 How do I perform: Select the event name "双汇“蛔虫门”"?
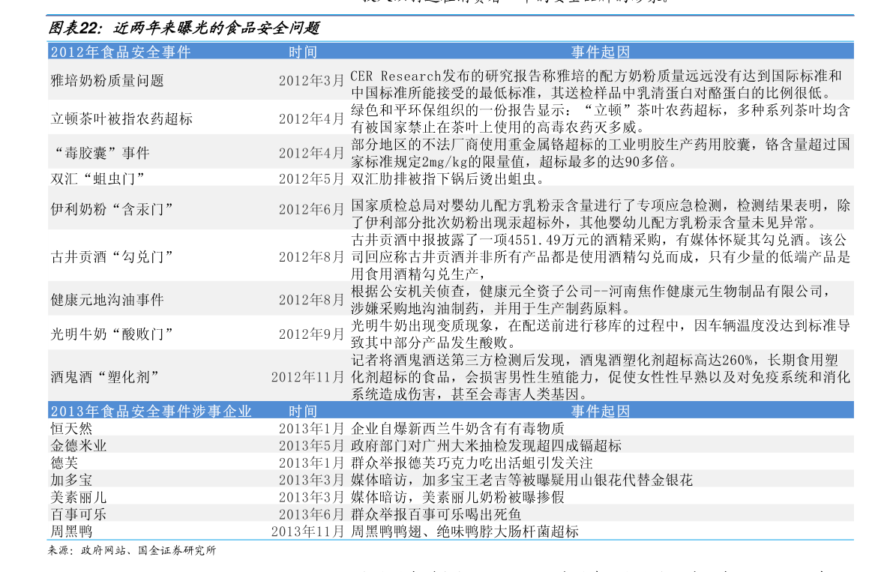[x=97, y=179]
